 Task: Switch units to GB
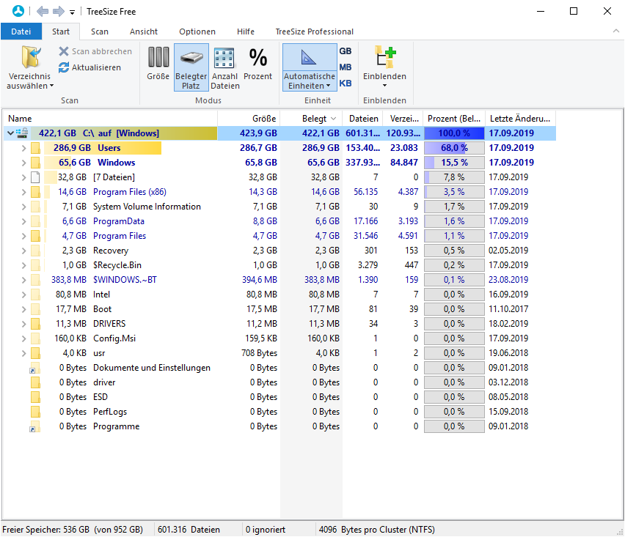coord(346,51)
